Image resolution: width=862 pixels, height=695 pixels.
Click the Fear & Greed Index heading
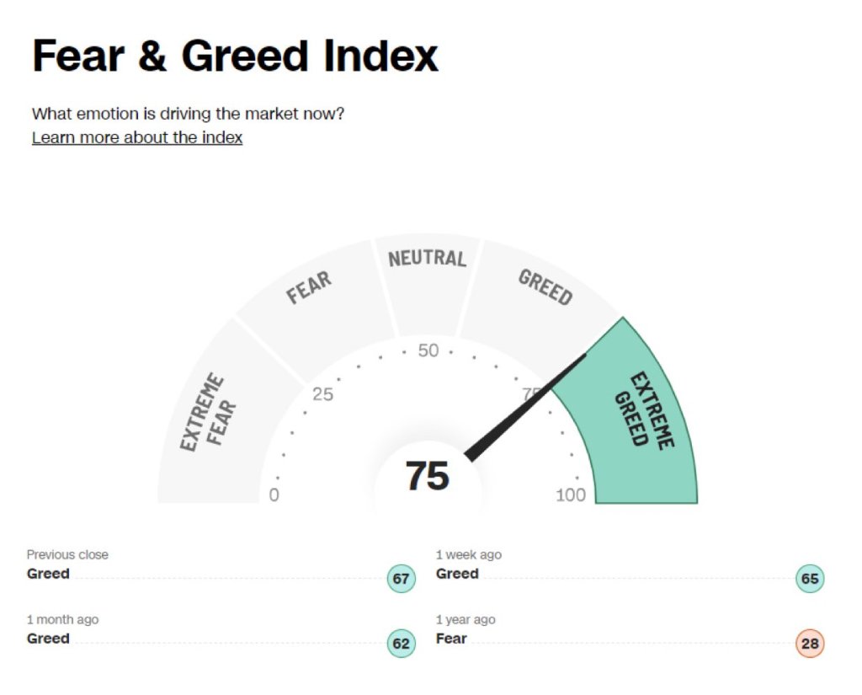pyautogui.click(x=236, y=56)
